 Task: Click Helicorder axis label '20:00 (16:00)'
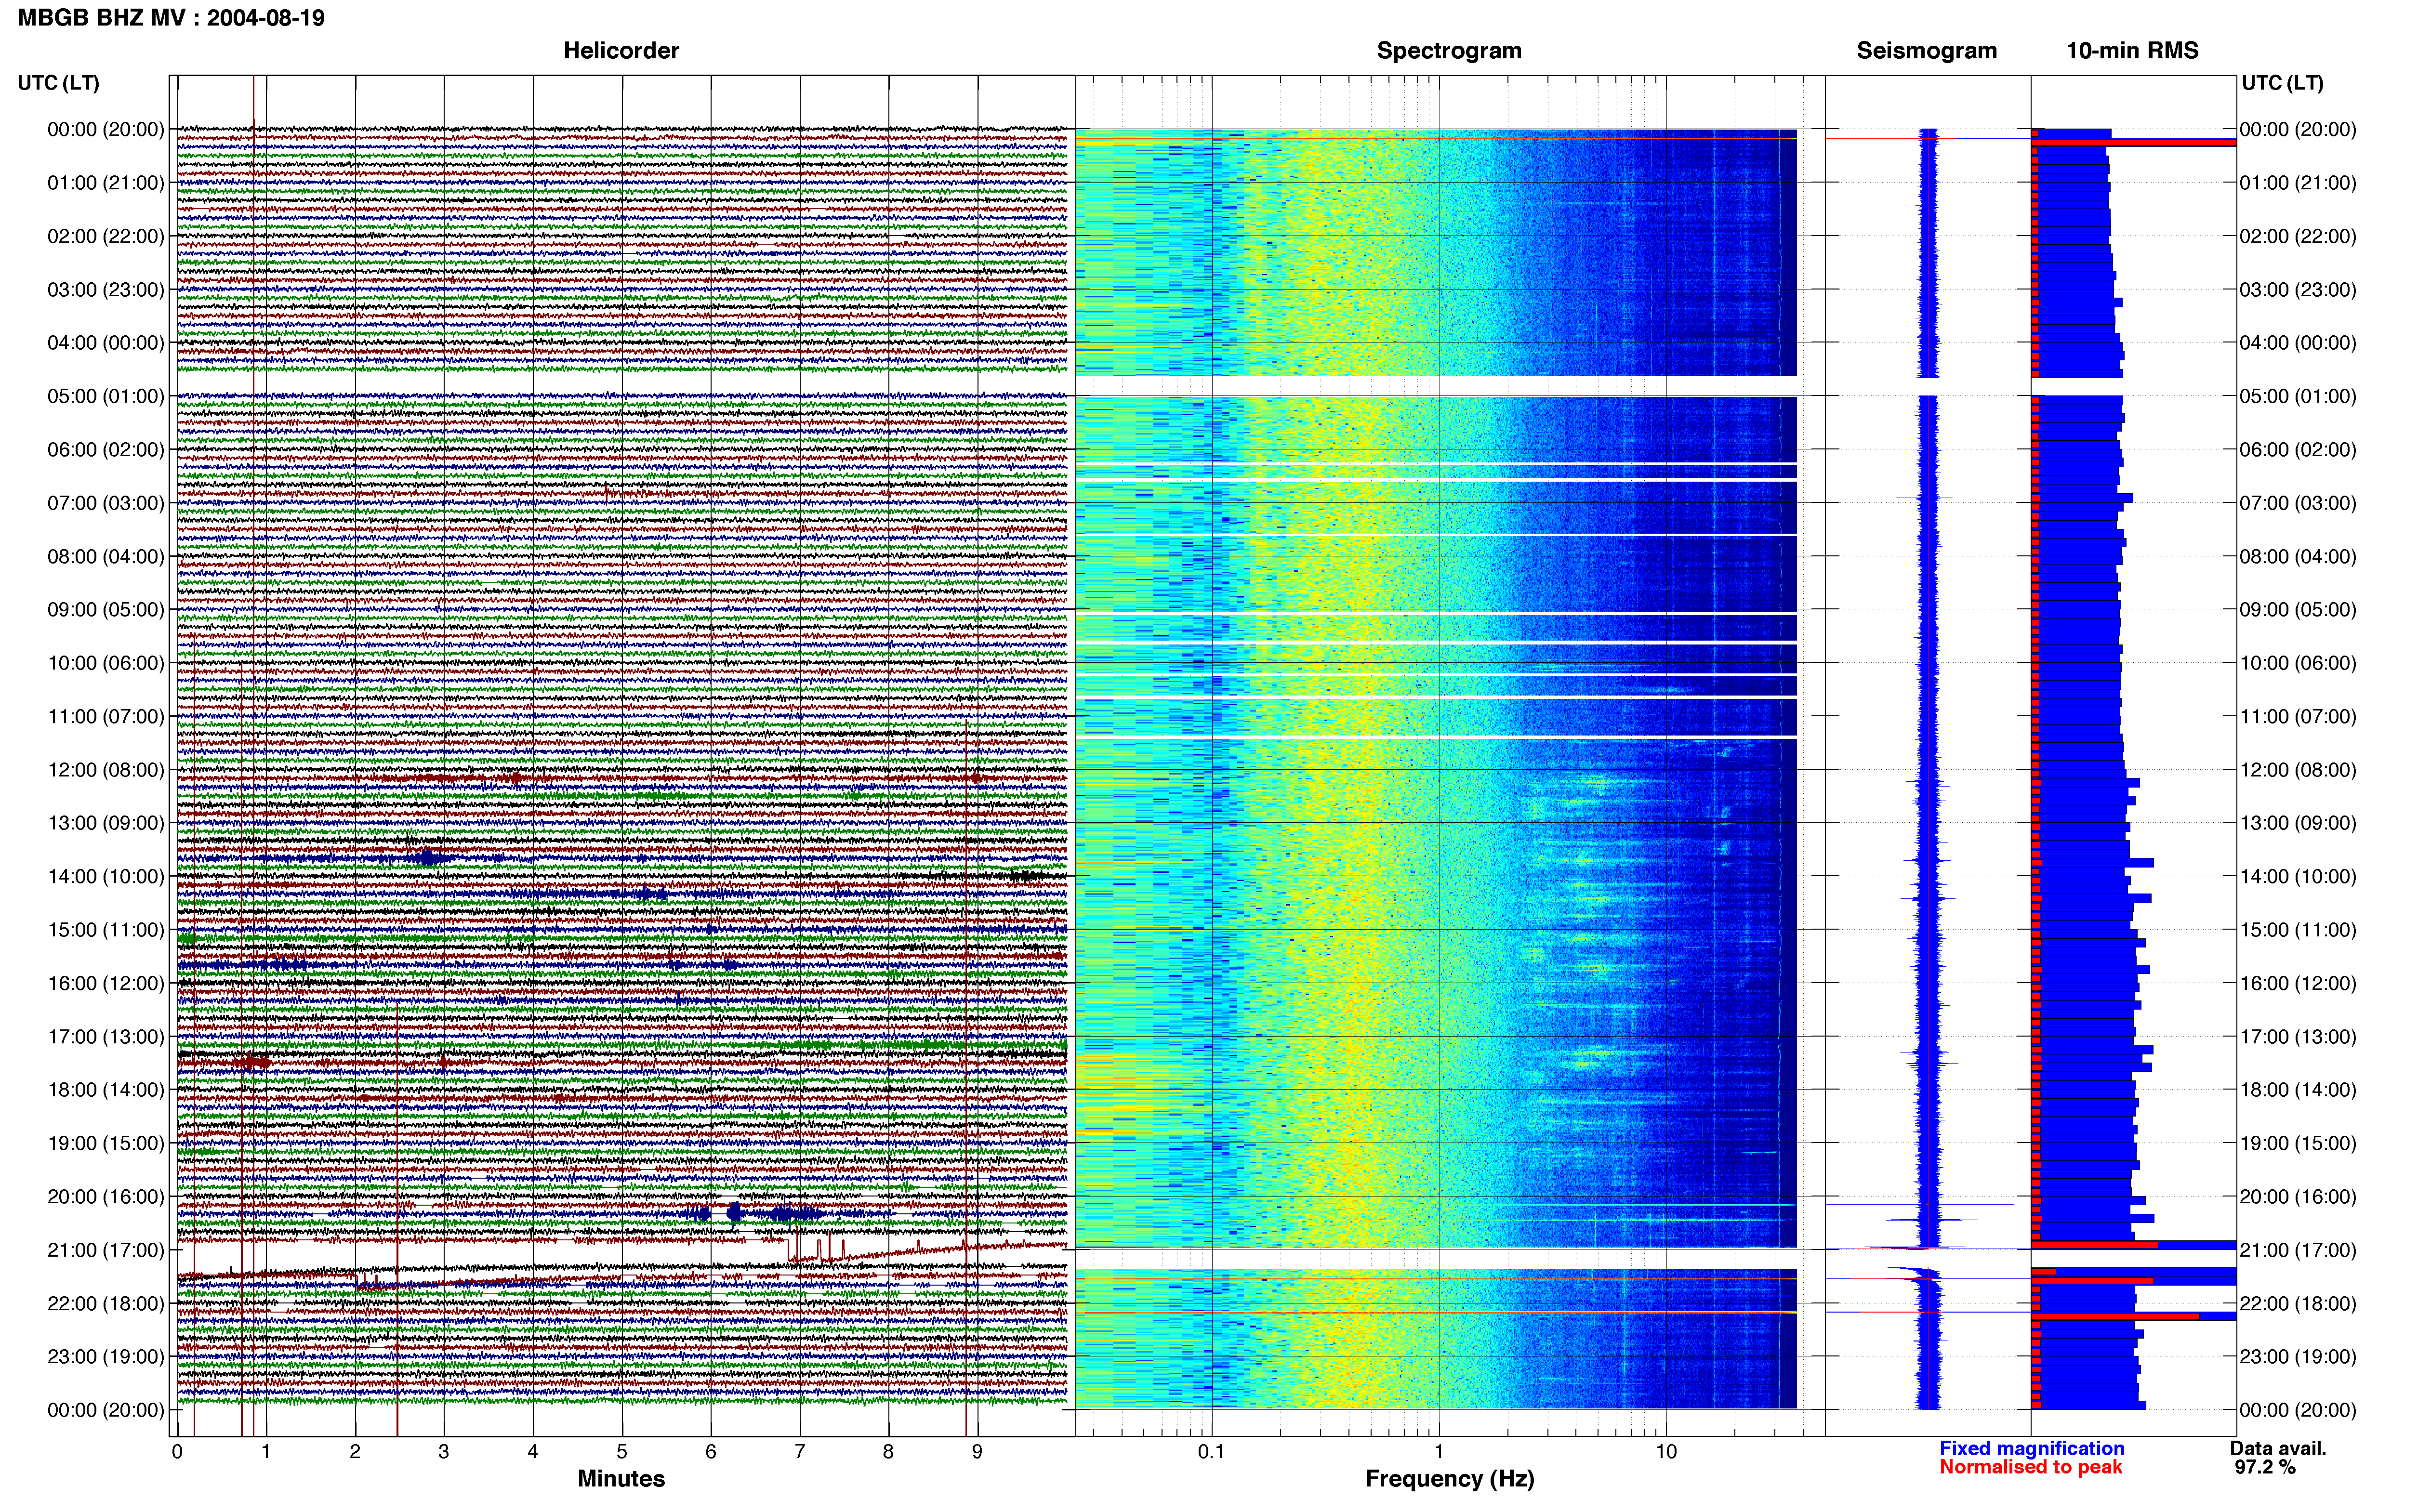(x=106, y=1196)
